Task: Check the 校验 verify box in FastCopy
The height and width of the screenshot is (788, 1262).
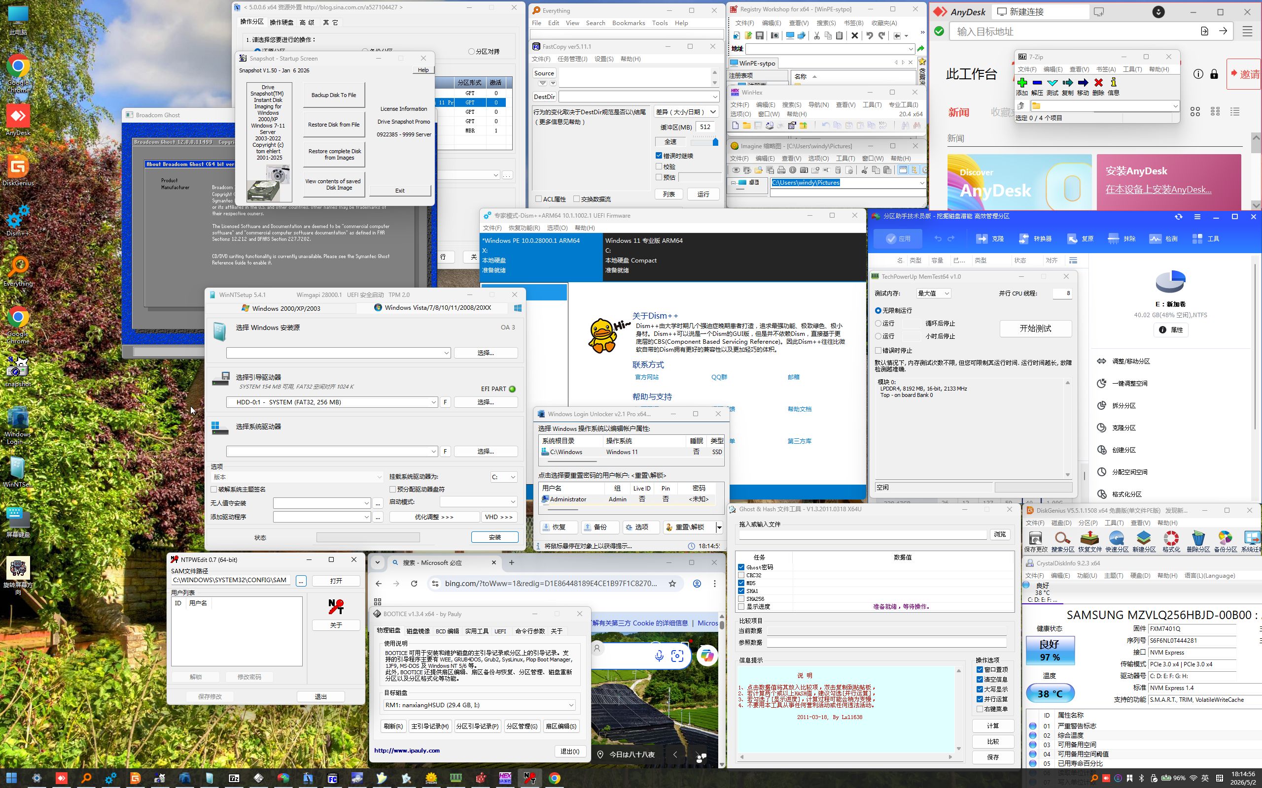Action: pyautogui.click(x=659, y=167)
